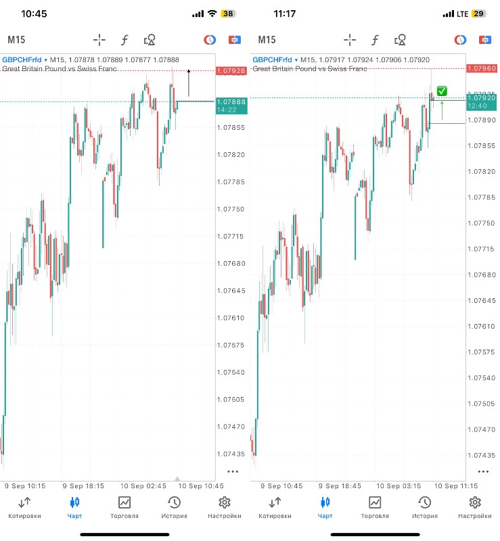Open Торговля section in left screenshot
Viewport: 500px width, 541px height.
(124, 507)
